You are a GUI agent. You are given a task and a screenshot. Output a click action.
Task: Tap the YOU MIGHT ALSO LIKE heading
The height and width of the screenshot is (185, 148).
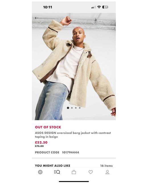[x=53, y=166]
